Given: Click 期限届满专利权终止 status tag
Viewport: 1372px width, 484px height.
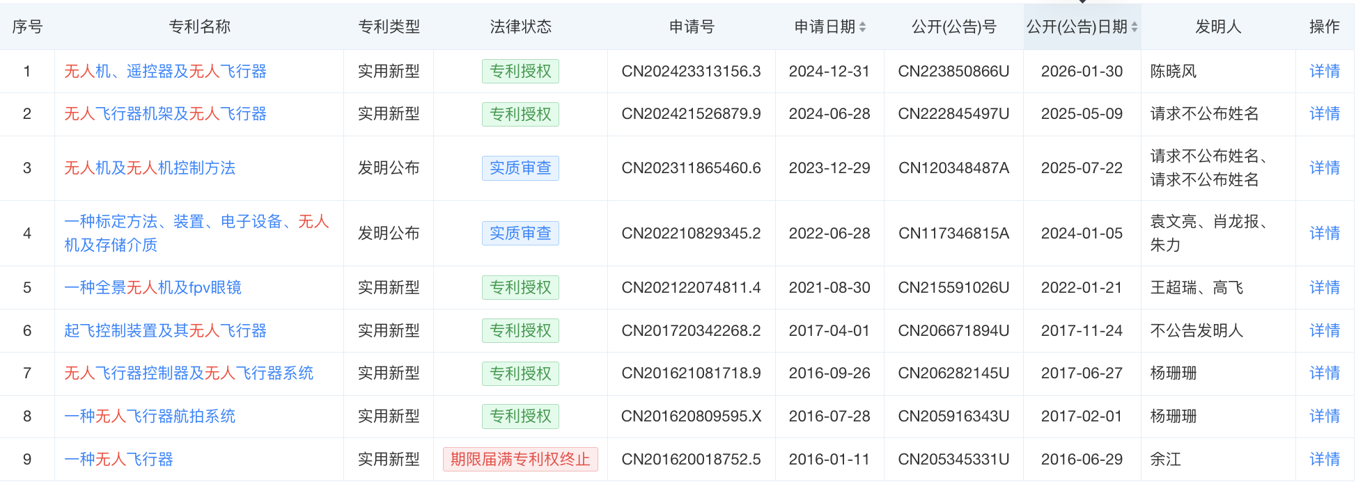Looking at the screenshot, I should point(520,459).
